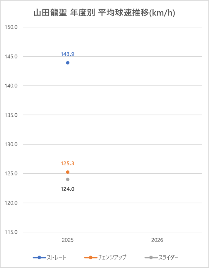Select the blue ストレート data point

point(68,63)
